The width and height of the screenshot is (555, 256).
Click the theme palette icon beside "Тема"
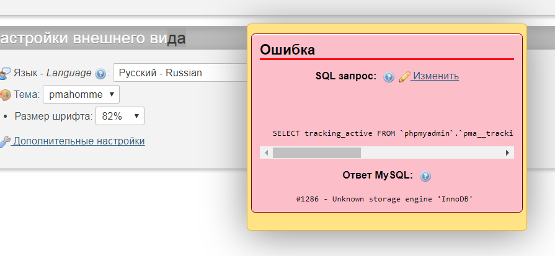click(5, 95)
